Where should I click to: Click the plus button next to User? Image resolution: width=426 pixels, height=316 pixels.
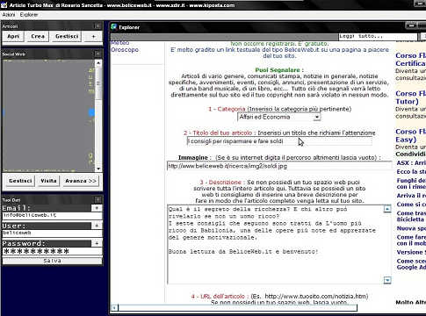tap(97, 226)
